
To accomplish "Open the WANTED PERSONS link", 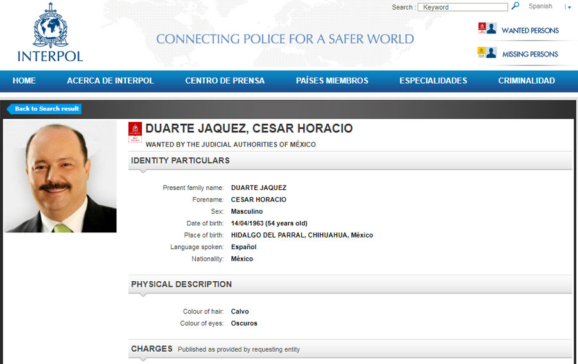I will click(x=530, y=31).
